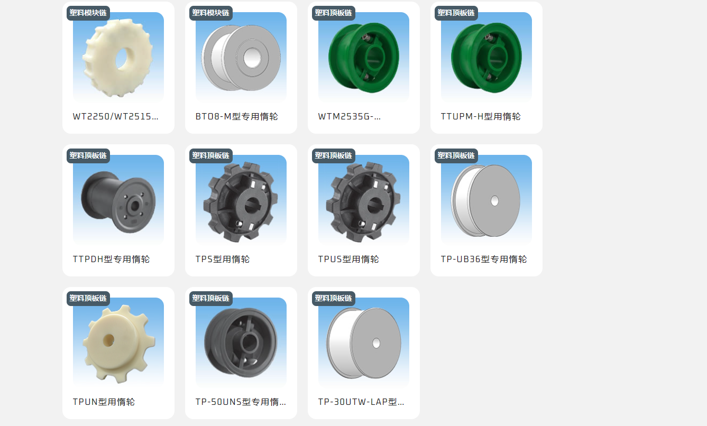This screenshot has height=426, width=707.
Task: Click the 塑料模块链 tag on BT08-M card
Action: click(x=211, y=13)
